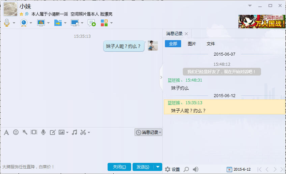Expand presentation demo options arrow

48,23
